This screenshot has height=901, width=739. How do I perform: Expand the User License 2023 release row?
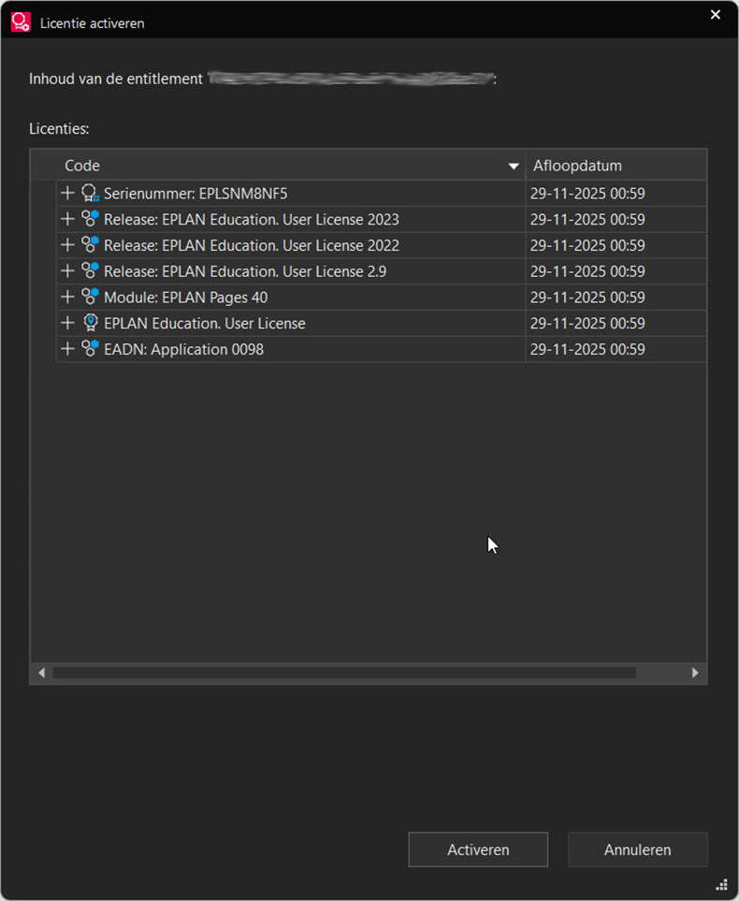[67, 219]
